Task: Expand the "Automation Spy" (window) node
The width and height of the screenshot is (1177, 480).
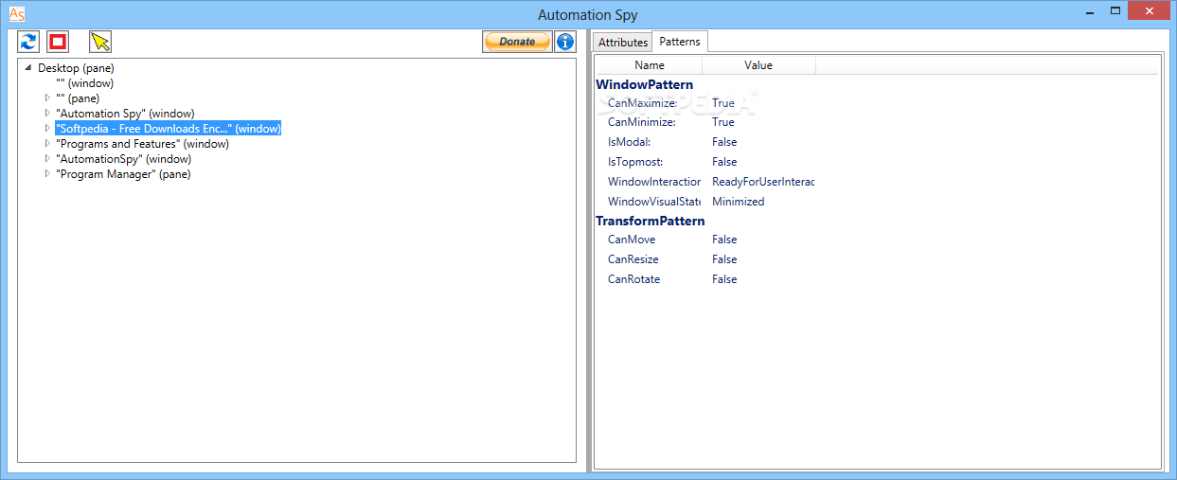Action: (x=47, y=114)
